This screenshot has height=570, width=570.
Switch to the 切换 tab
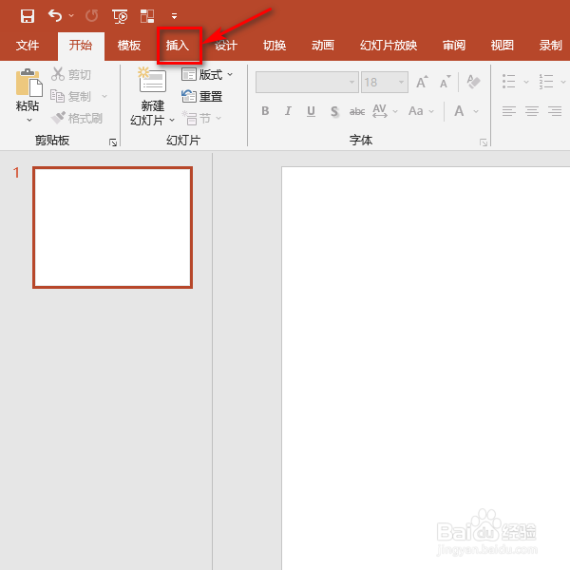(x=275, y=46)
